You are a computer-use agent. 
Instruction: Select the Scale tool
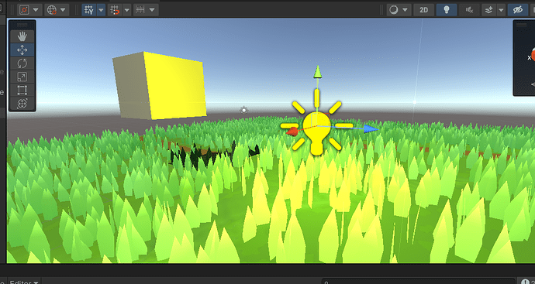tap(22, 77)
